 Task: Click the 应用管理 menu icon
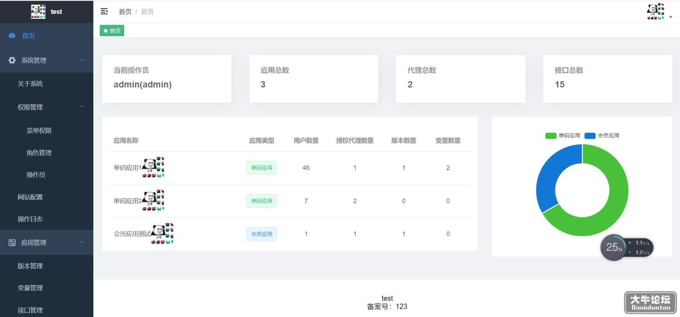12,243
